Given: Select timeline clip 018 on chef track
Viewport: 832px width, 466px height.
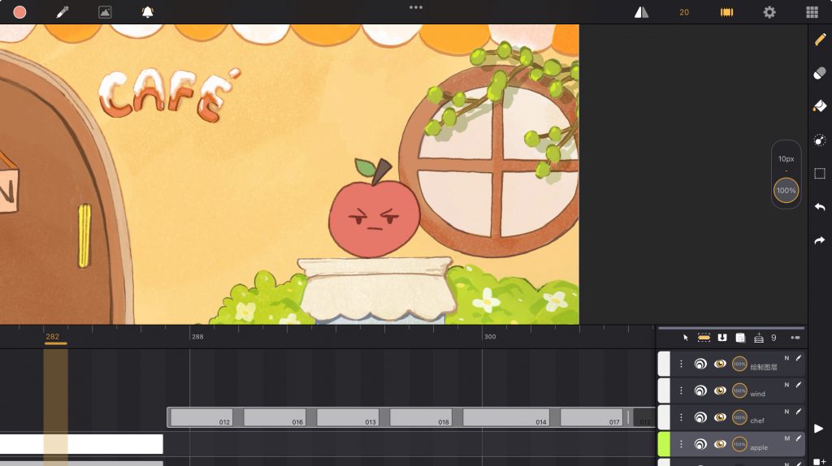Looking at the screenshot, I should pyautogui.click(x=421, y=417).
